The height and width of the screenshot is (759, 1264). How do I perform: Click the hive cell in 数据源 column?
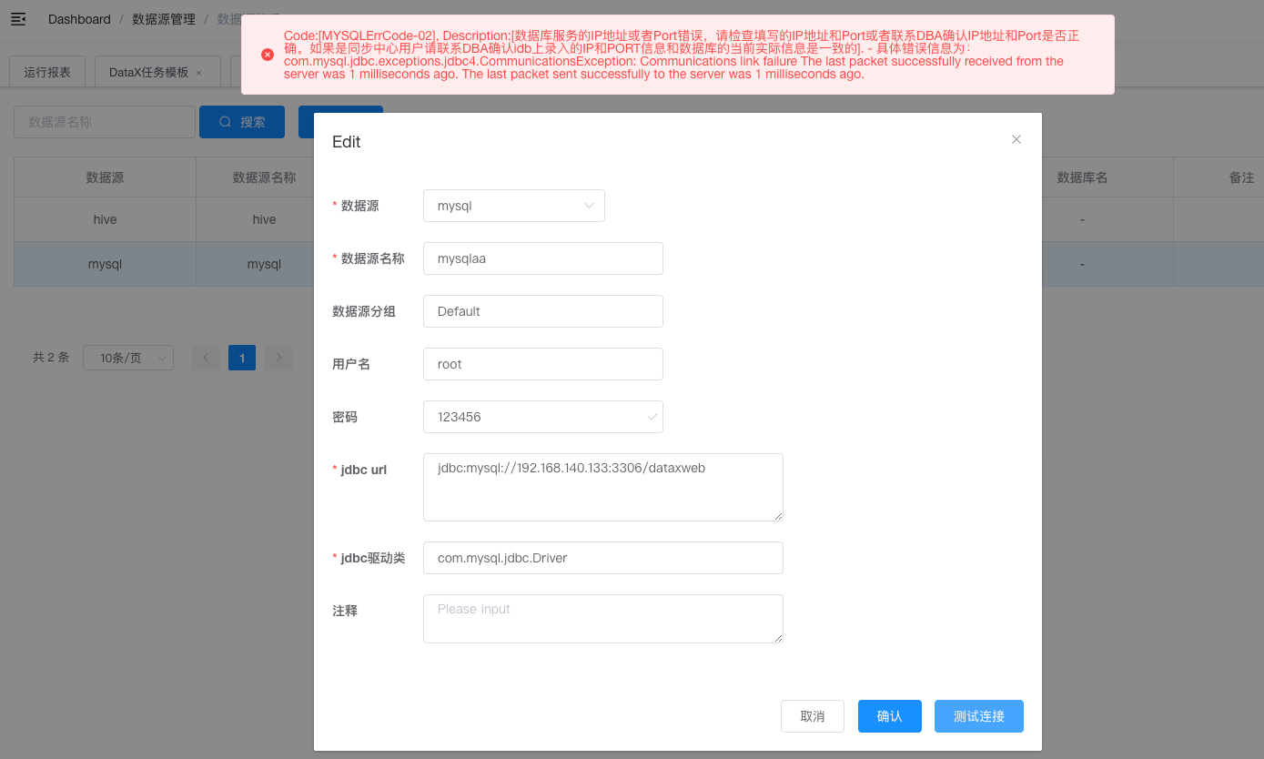(105, 219)
